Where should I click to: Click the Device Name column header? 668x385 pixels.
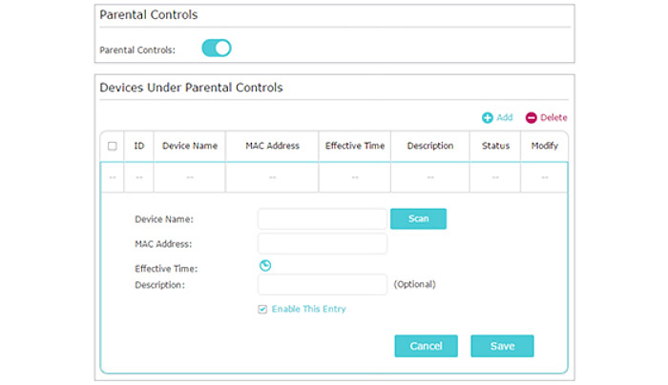pyautogui.click(x=190, y=146)
